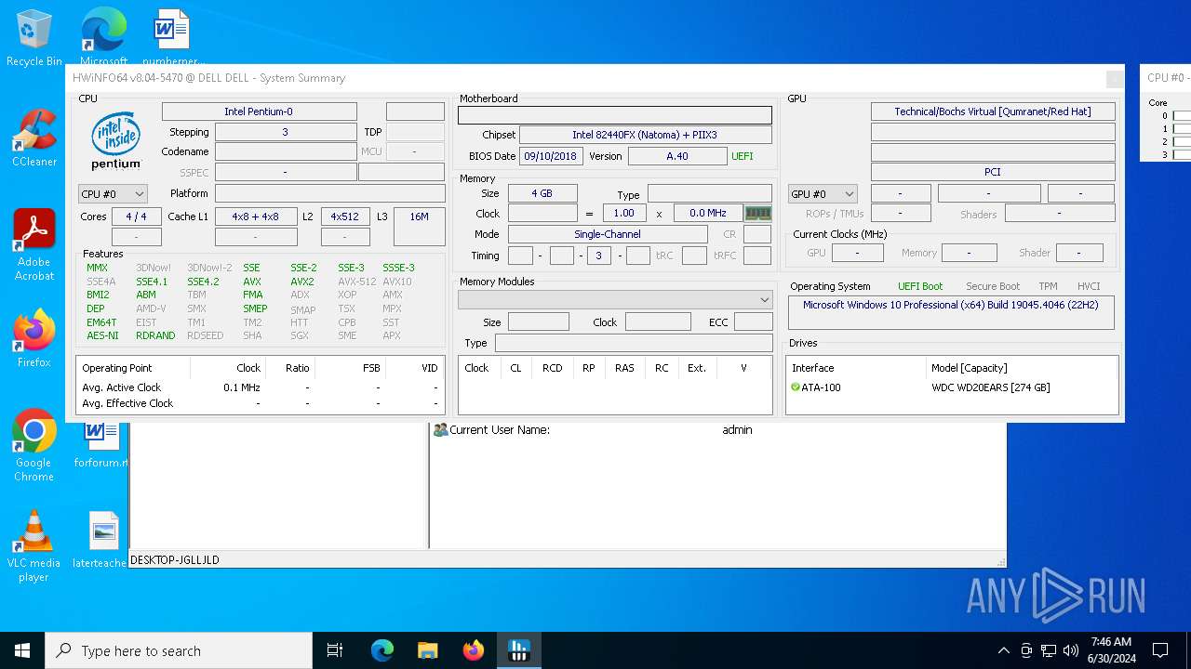
Task: Click the Avg. Effective Clock row
Action: [260, 403]
